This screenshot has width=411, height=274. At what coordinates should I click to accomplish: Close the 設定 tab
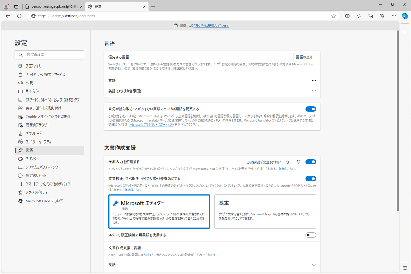144,6
